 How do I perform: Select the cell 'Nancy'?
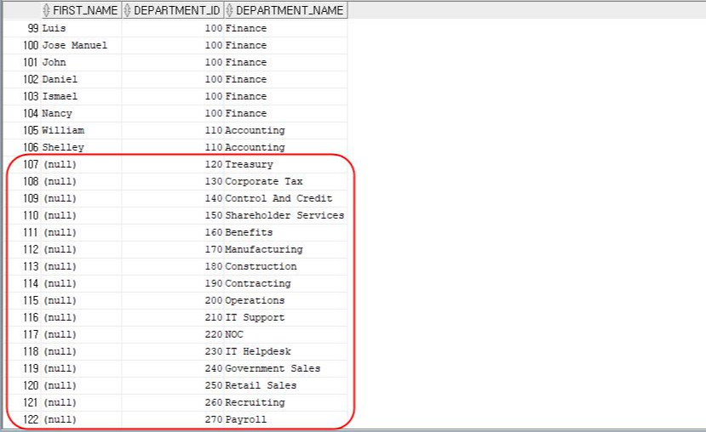coord(81,114)
